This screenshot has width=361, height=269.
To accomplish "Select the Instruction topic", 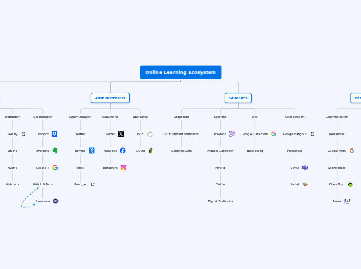I will [x=12, y=117].
